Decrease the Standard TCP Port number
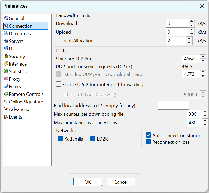 click(203, 61)
